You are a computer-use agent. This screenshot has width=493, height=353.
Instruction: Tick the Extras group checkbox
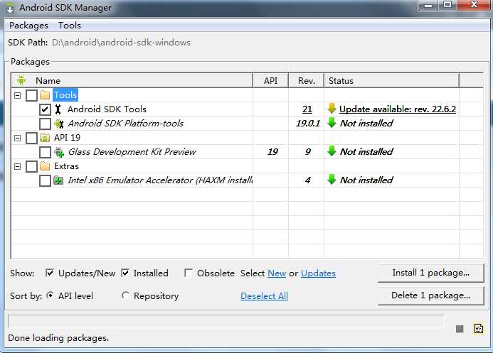click(31, 166)
